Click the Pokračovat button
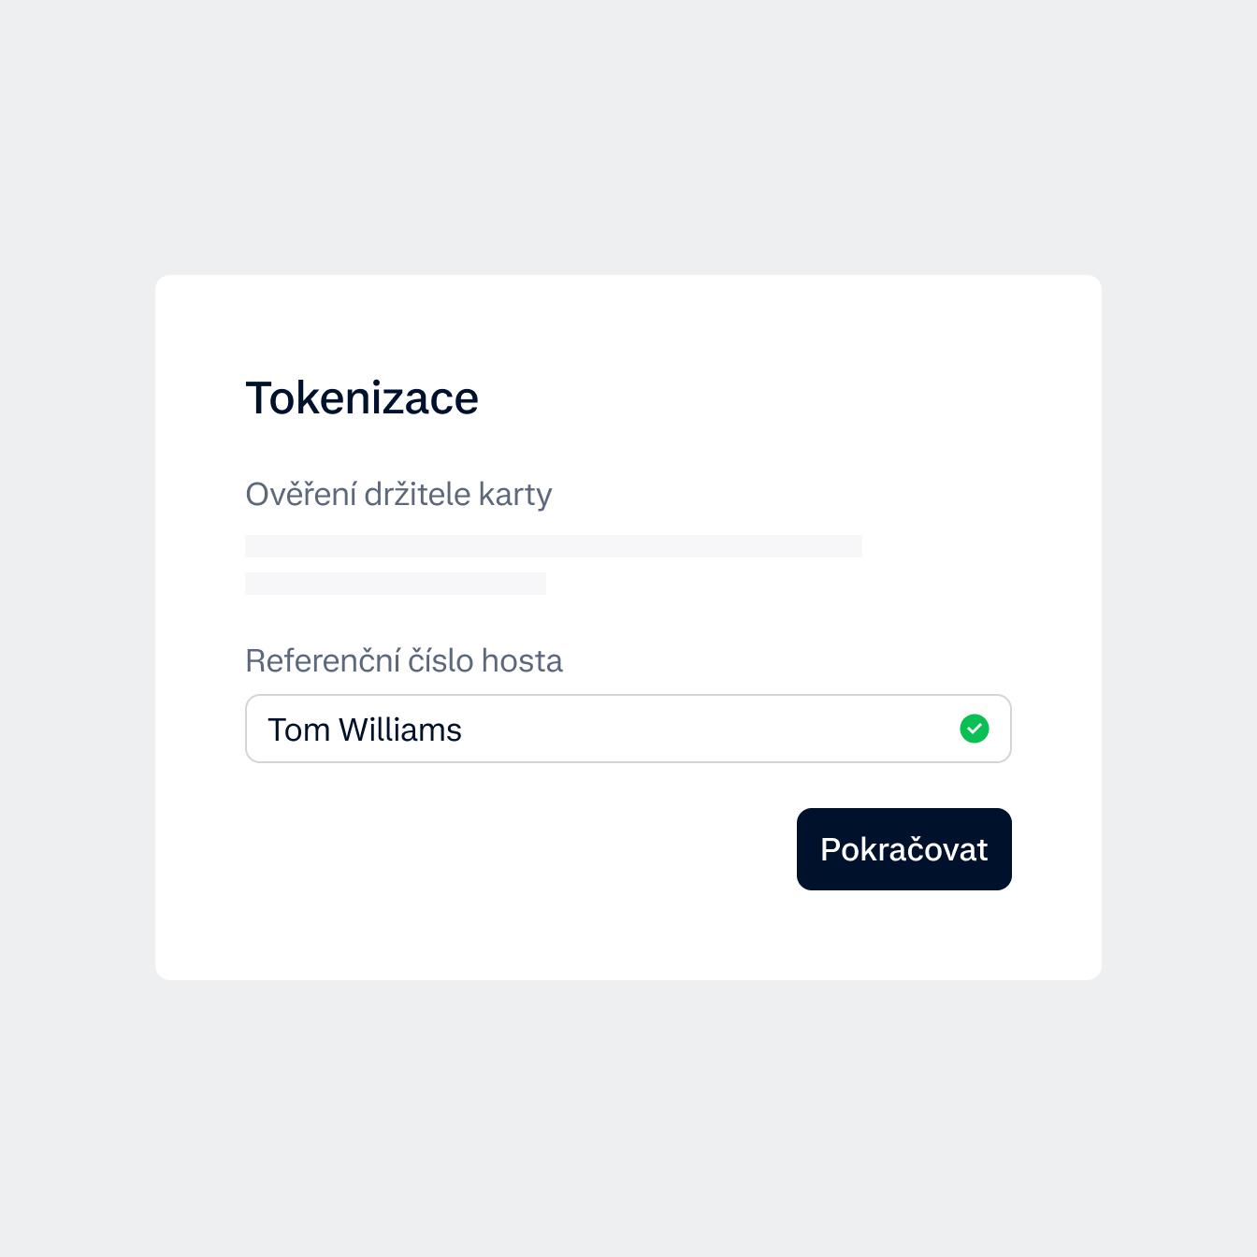Screen dimensions: 1257x1257 (903, 849)
